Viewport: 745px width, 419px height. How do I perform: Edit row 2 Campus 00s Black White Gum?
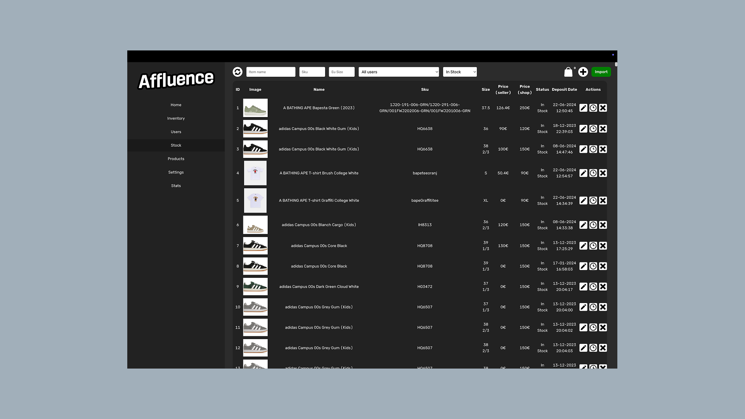[x=583, y=129]
